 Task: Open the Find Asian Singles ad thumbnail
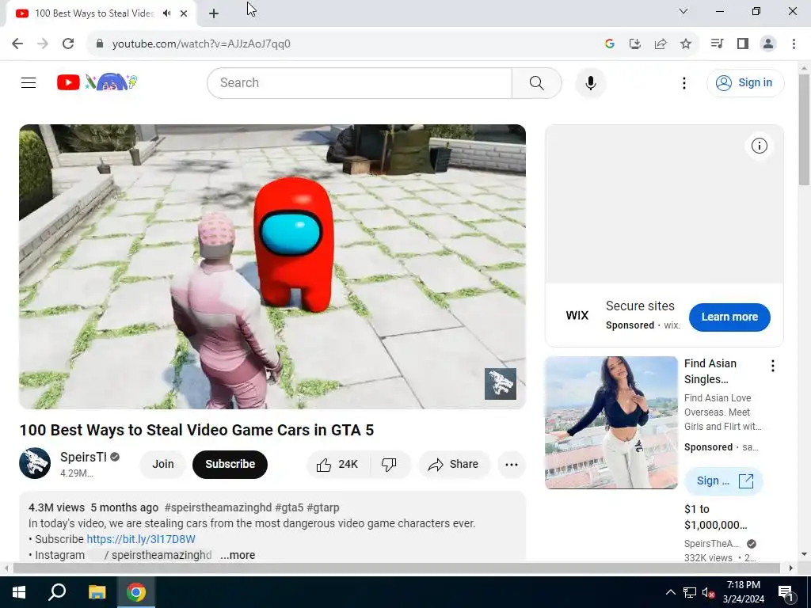coord(611,423)
